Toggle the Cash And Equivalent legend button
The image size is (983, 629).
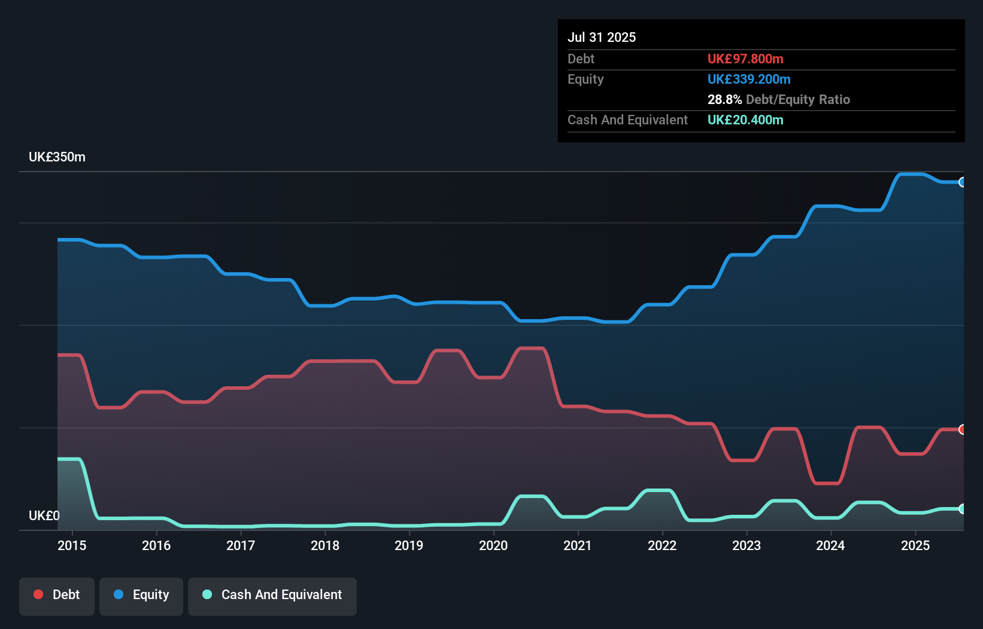tap(272, 596)
